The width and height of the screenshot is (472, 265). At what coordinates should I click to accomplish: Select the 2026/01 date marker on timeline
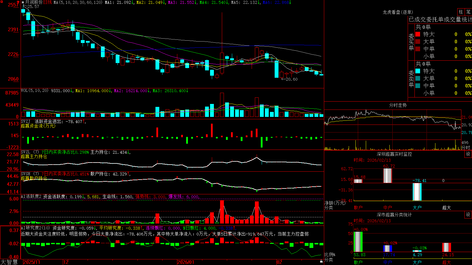(x=186, y=262)
